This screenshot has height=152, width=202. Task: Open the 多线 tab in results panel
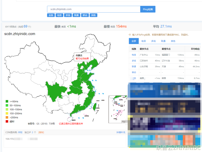[153, 41]
